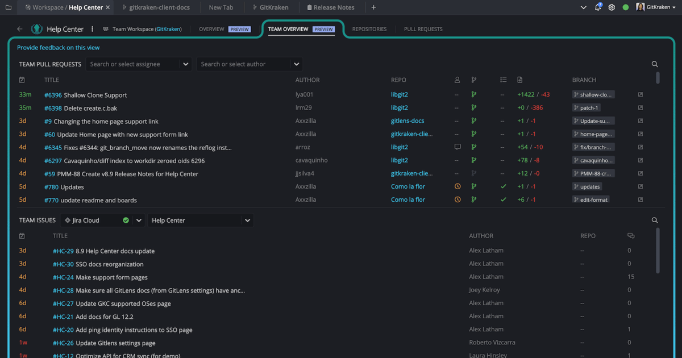
Task: Click the search icon in the Team Issues panel
Action: pos(655,220)
